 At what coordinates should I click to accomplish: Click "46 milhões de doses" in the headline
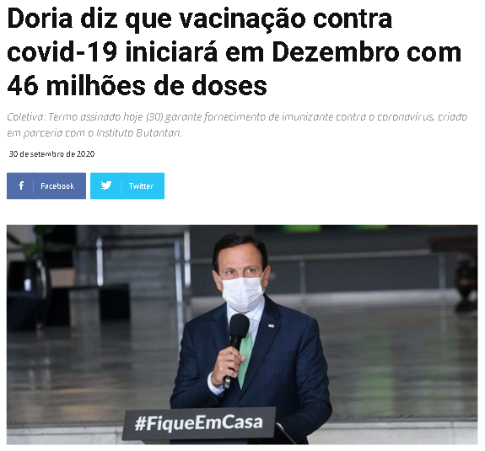coord(137,86)
